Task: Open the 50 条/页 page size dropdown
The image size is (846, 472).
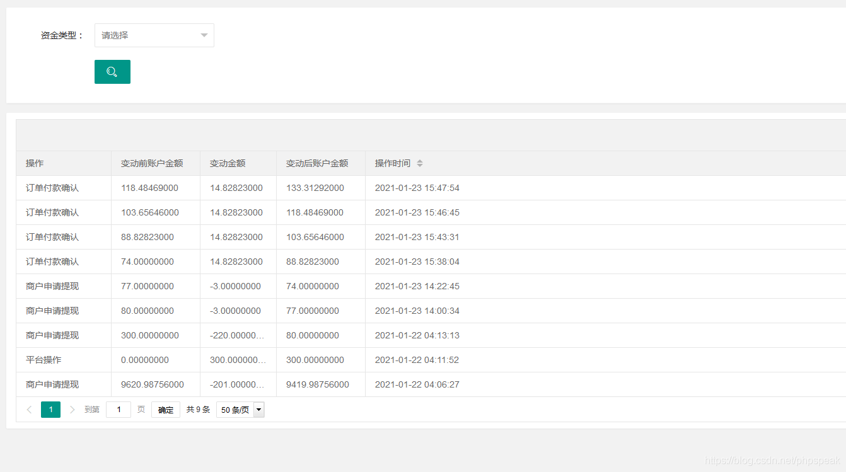Action: pos(240,410)
